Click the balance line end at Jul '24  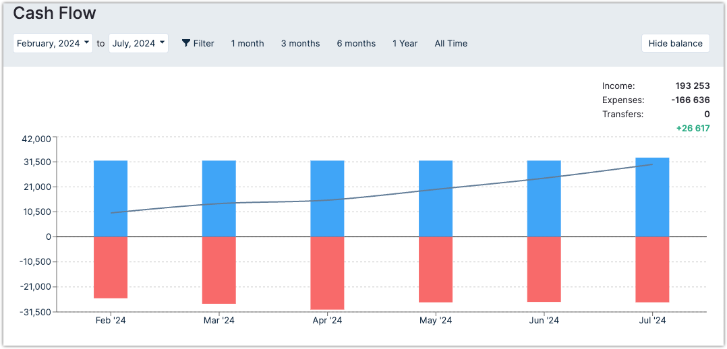tap(651, 164)
